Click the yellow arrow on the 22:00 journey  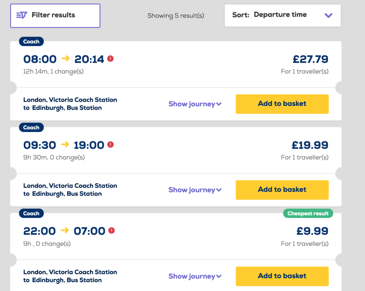point(65,231)
